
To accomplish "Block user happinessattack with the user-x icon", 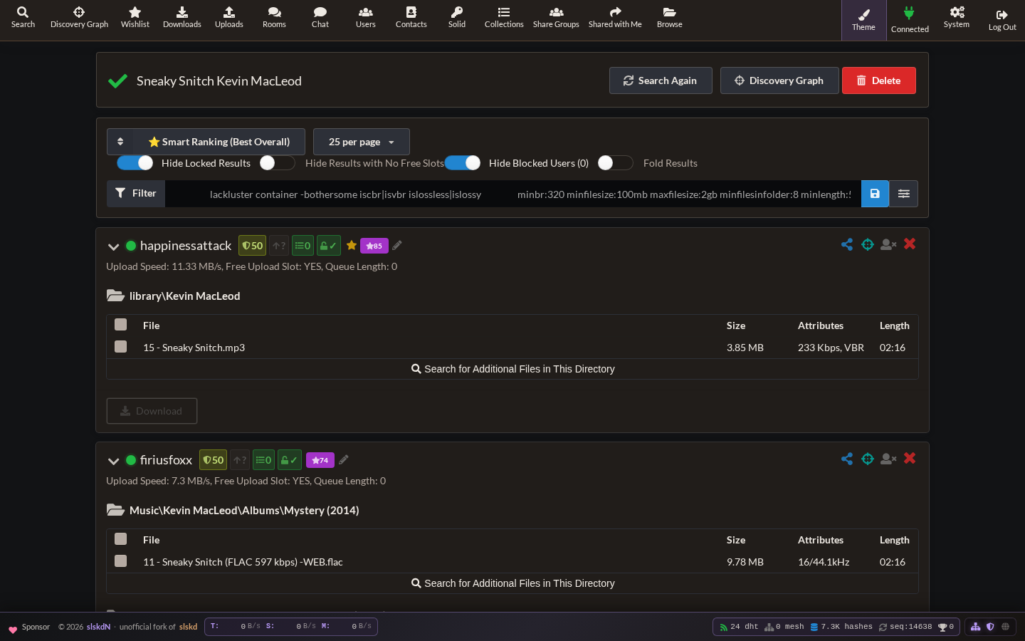I will pyautogui.click(x=888, y=244).
